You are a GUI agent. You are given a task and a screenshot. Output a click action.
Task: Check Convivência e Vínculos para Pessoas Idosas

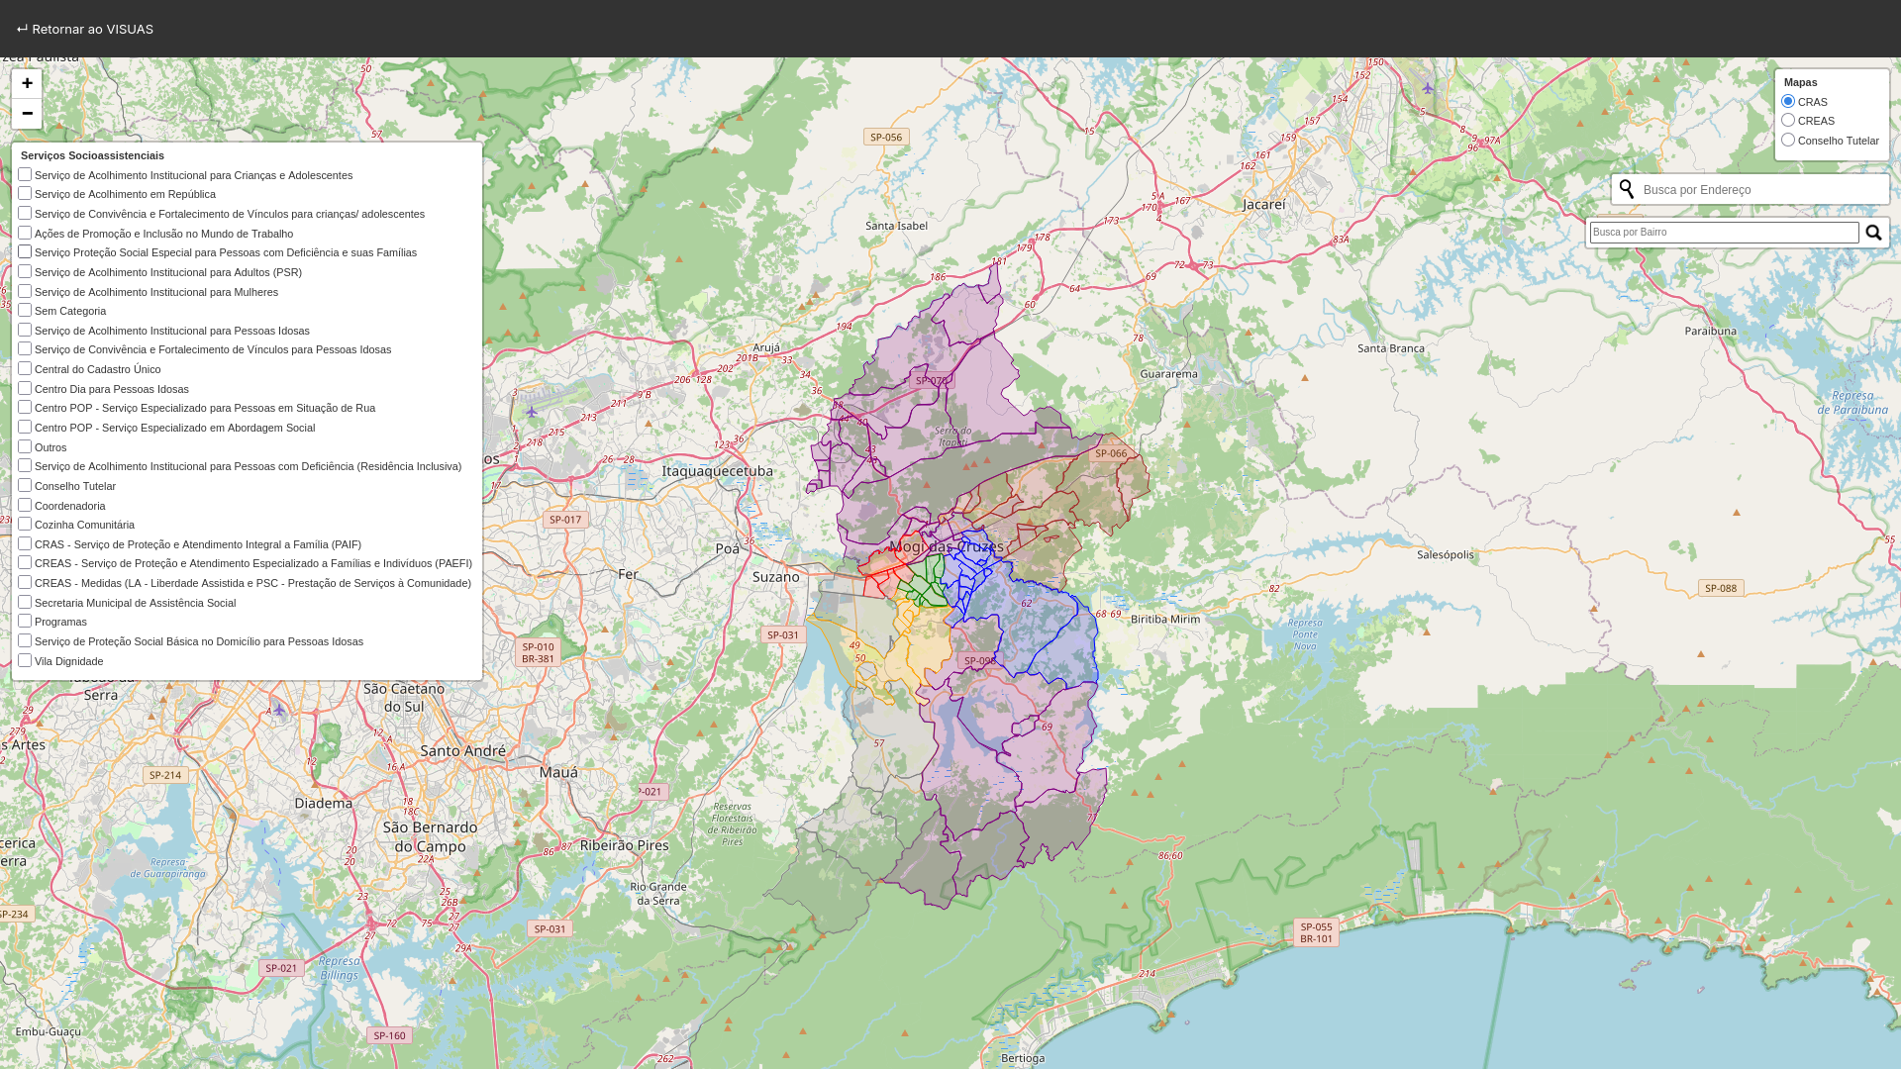tap(25, 348)
